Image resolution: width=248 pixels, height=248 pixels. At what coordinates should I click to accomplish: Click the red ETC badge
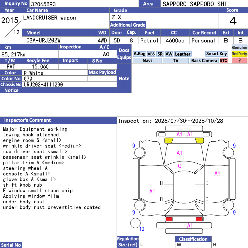tap(224, 60)
